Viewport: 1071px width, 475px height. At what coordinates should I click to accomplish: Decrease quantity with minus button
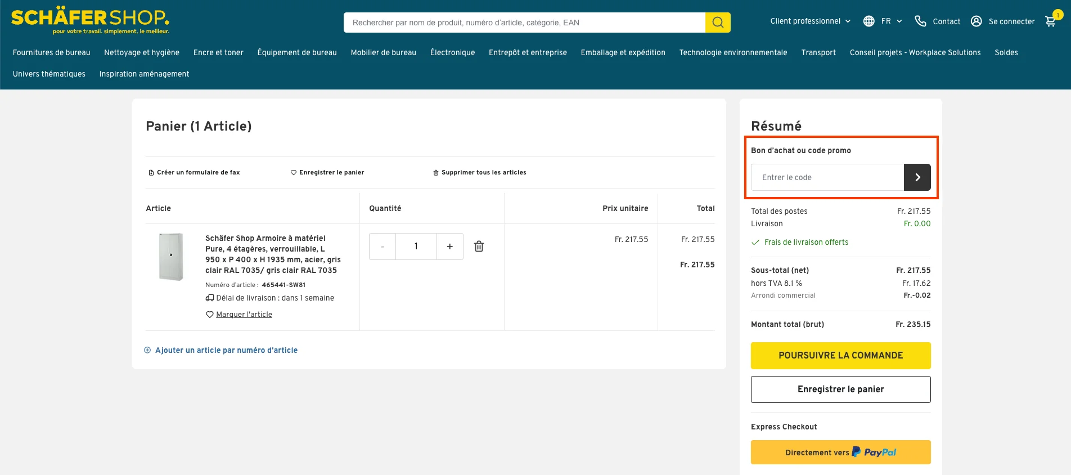click(382, 247)
